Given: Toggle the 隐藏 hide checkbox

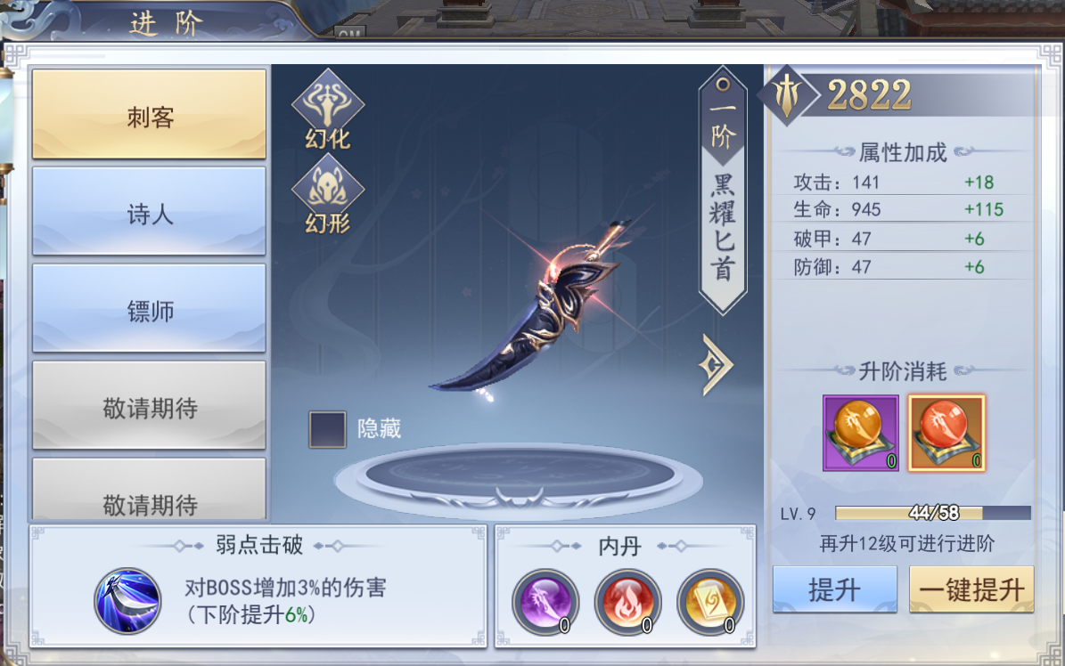Looking at the screenshot, I should tap(327, 429).
